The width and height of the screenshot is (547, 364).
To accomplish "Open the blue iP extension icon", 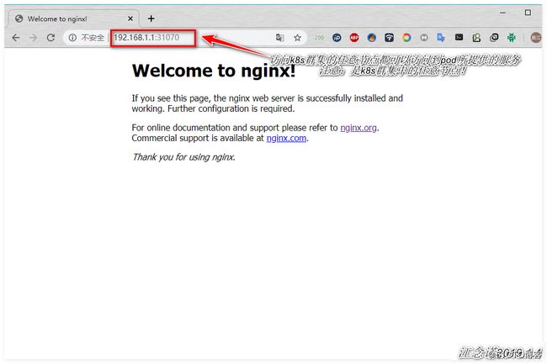I will tap(337, 38).
